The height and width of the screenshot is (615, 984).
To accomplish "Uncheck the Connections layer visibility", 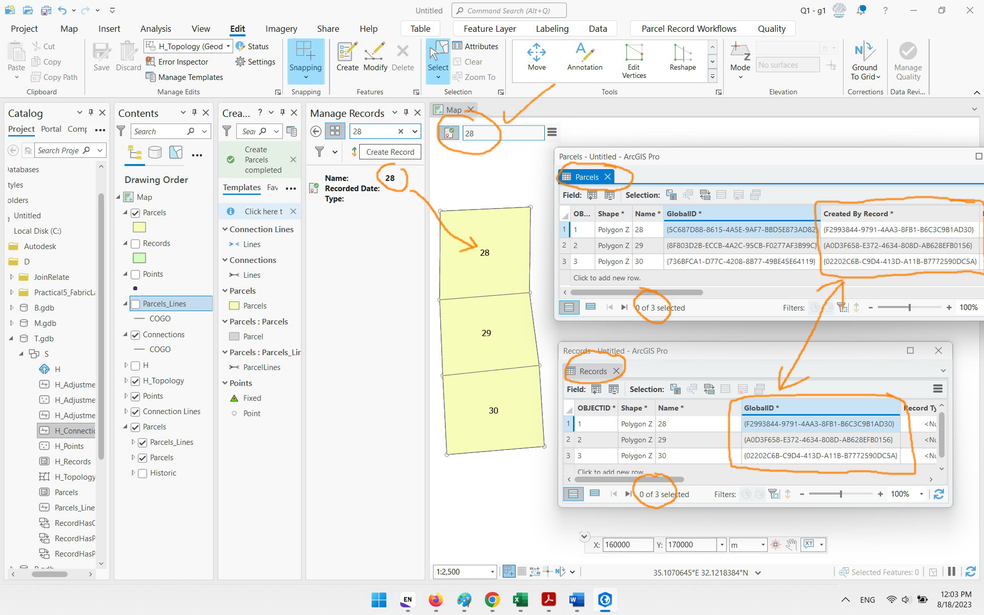I will (135, 334).
